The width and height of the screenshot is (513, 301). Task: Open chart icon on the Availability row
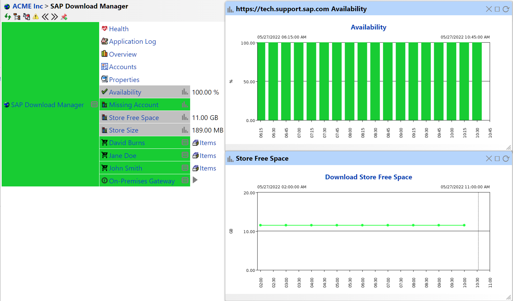coord(185,92)
